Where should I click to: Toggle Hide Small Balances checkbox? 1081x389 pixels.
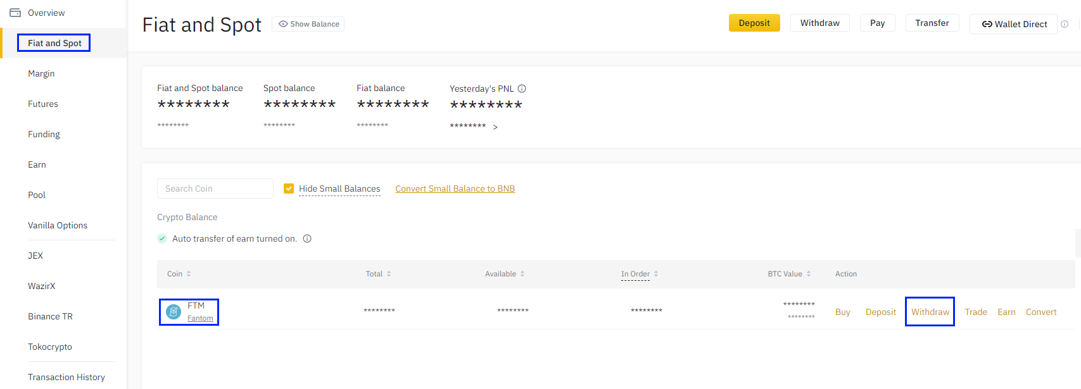[x=289, y=188]
